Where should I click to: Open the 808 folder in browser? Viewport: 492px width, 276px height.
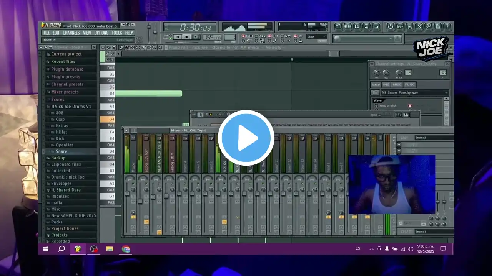(x=59, y=113)
